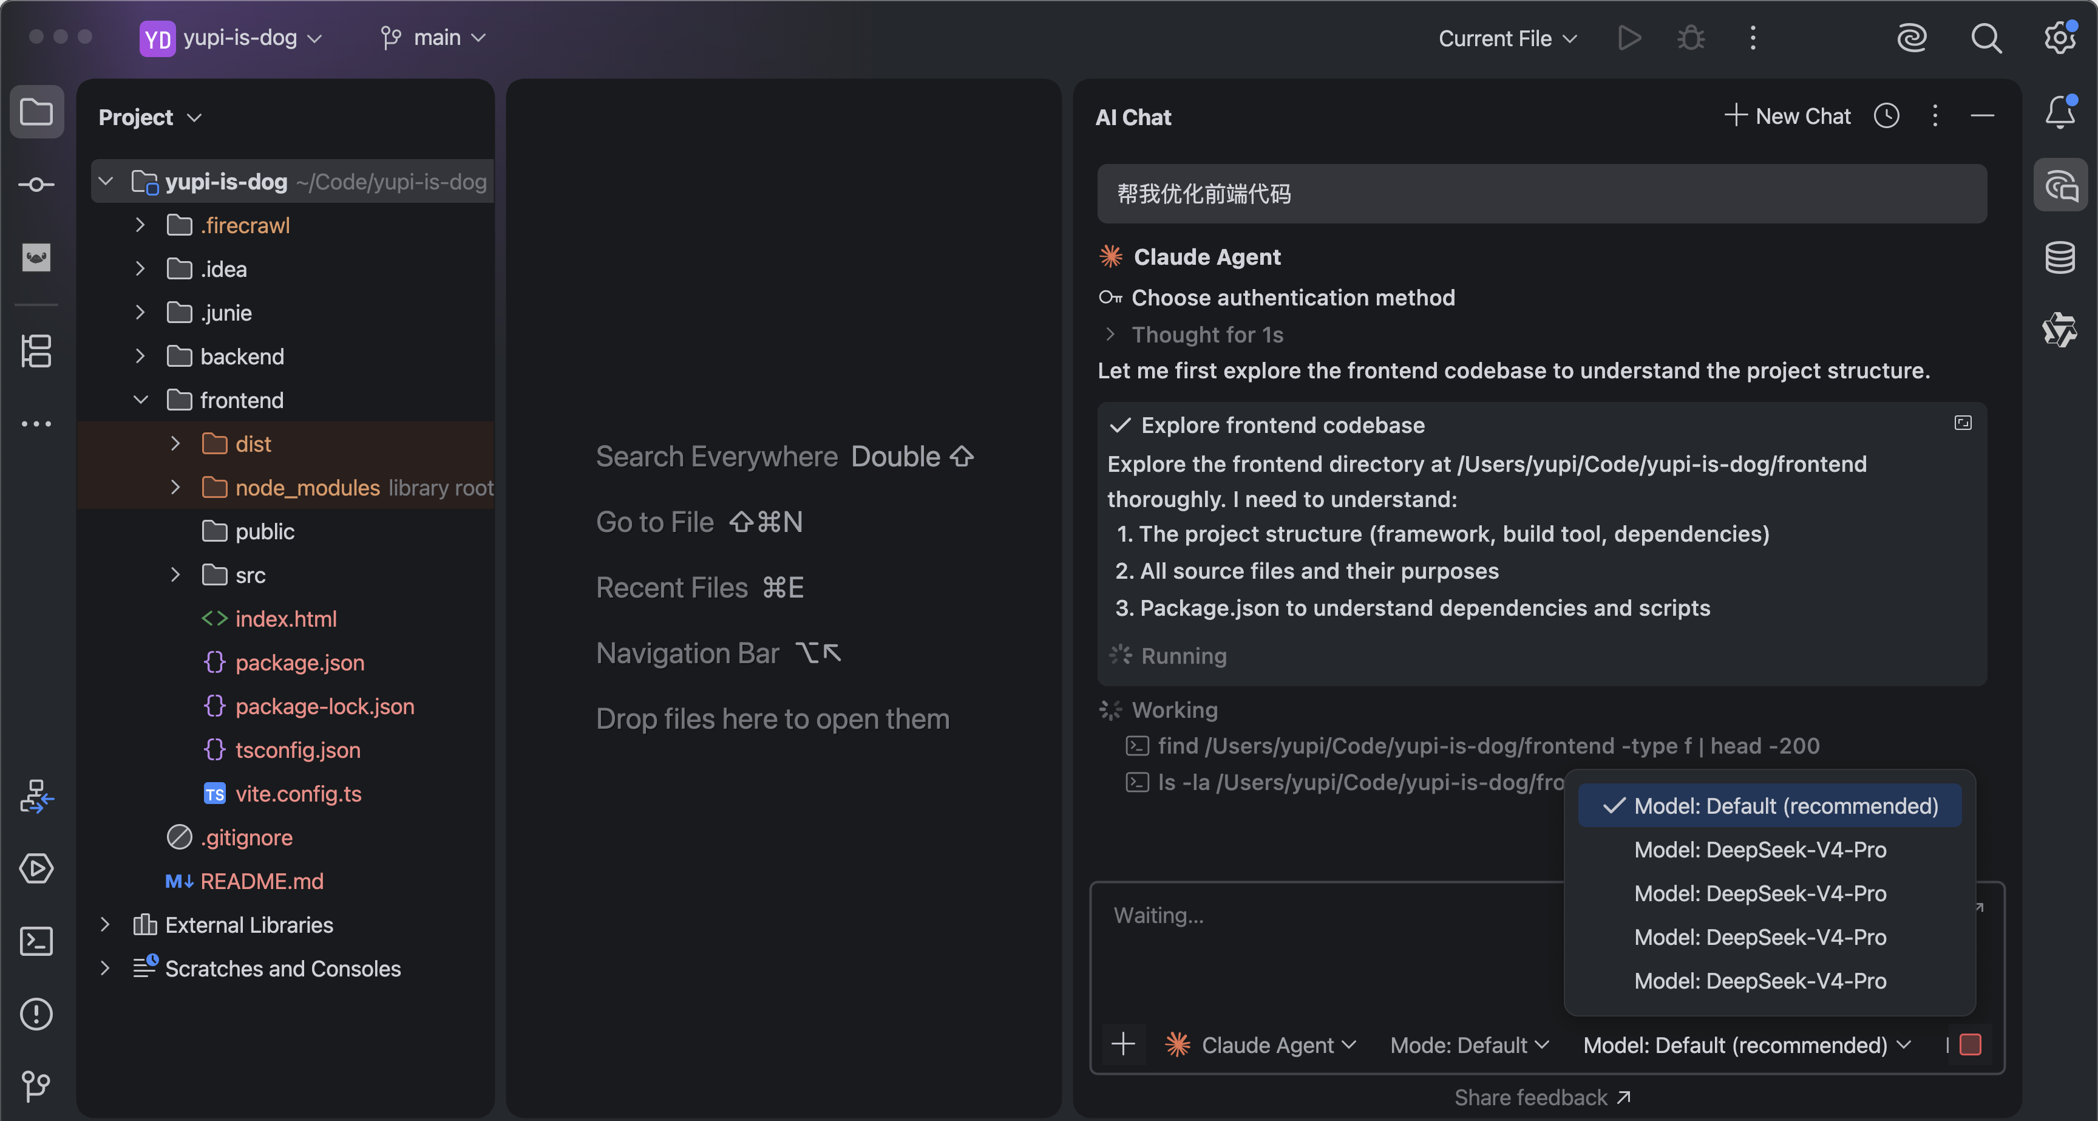Screen dimensions: 2098x1121
Task: Open the Explore frontend codebase expand icon
Action: tap(1963, 423)
